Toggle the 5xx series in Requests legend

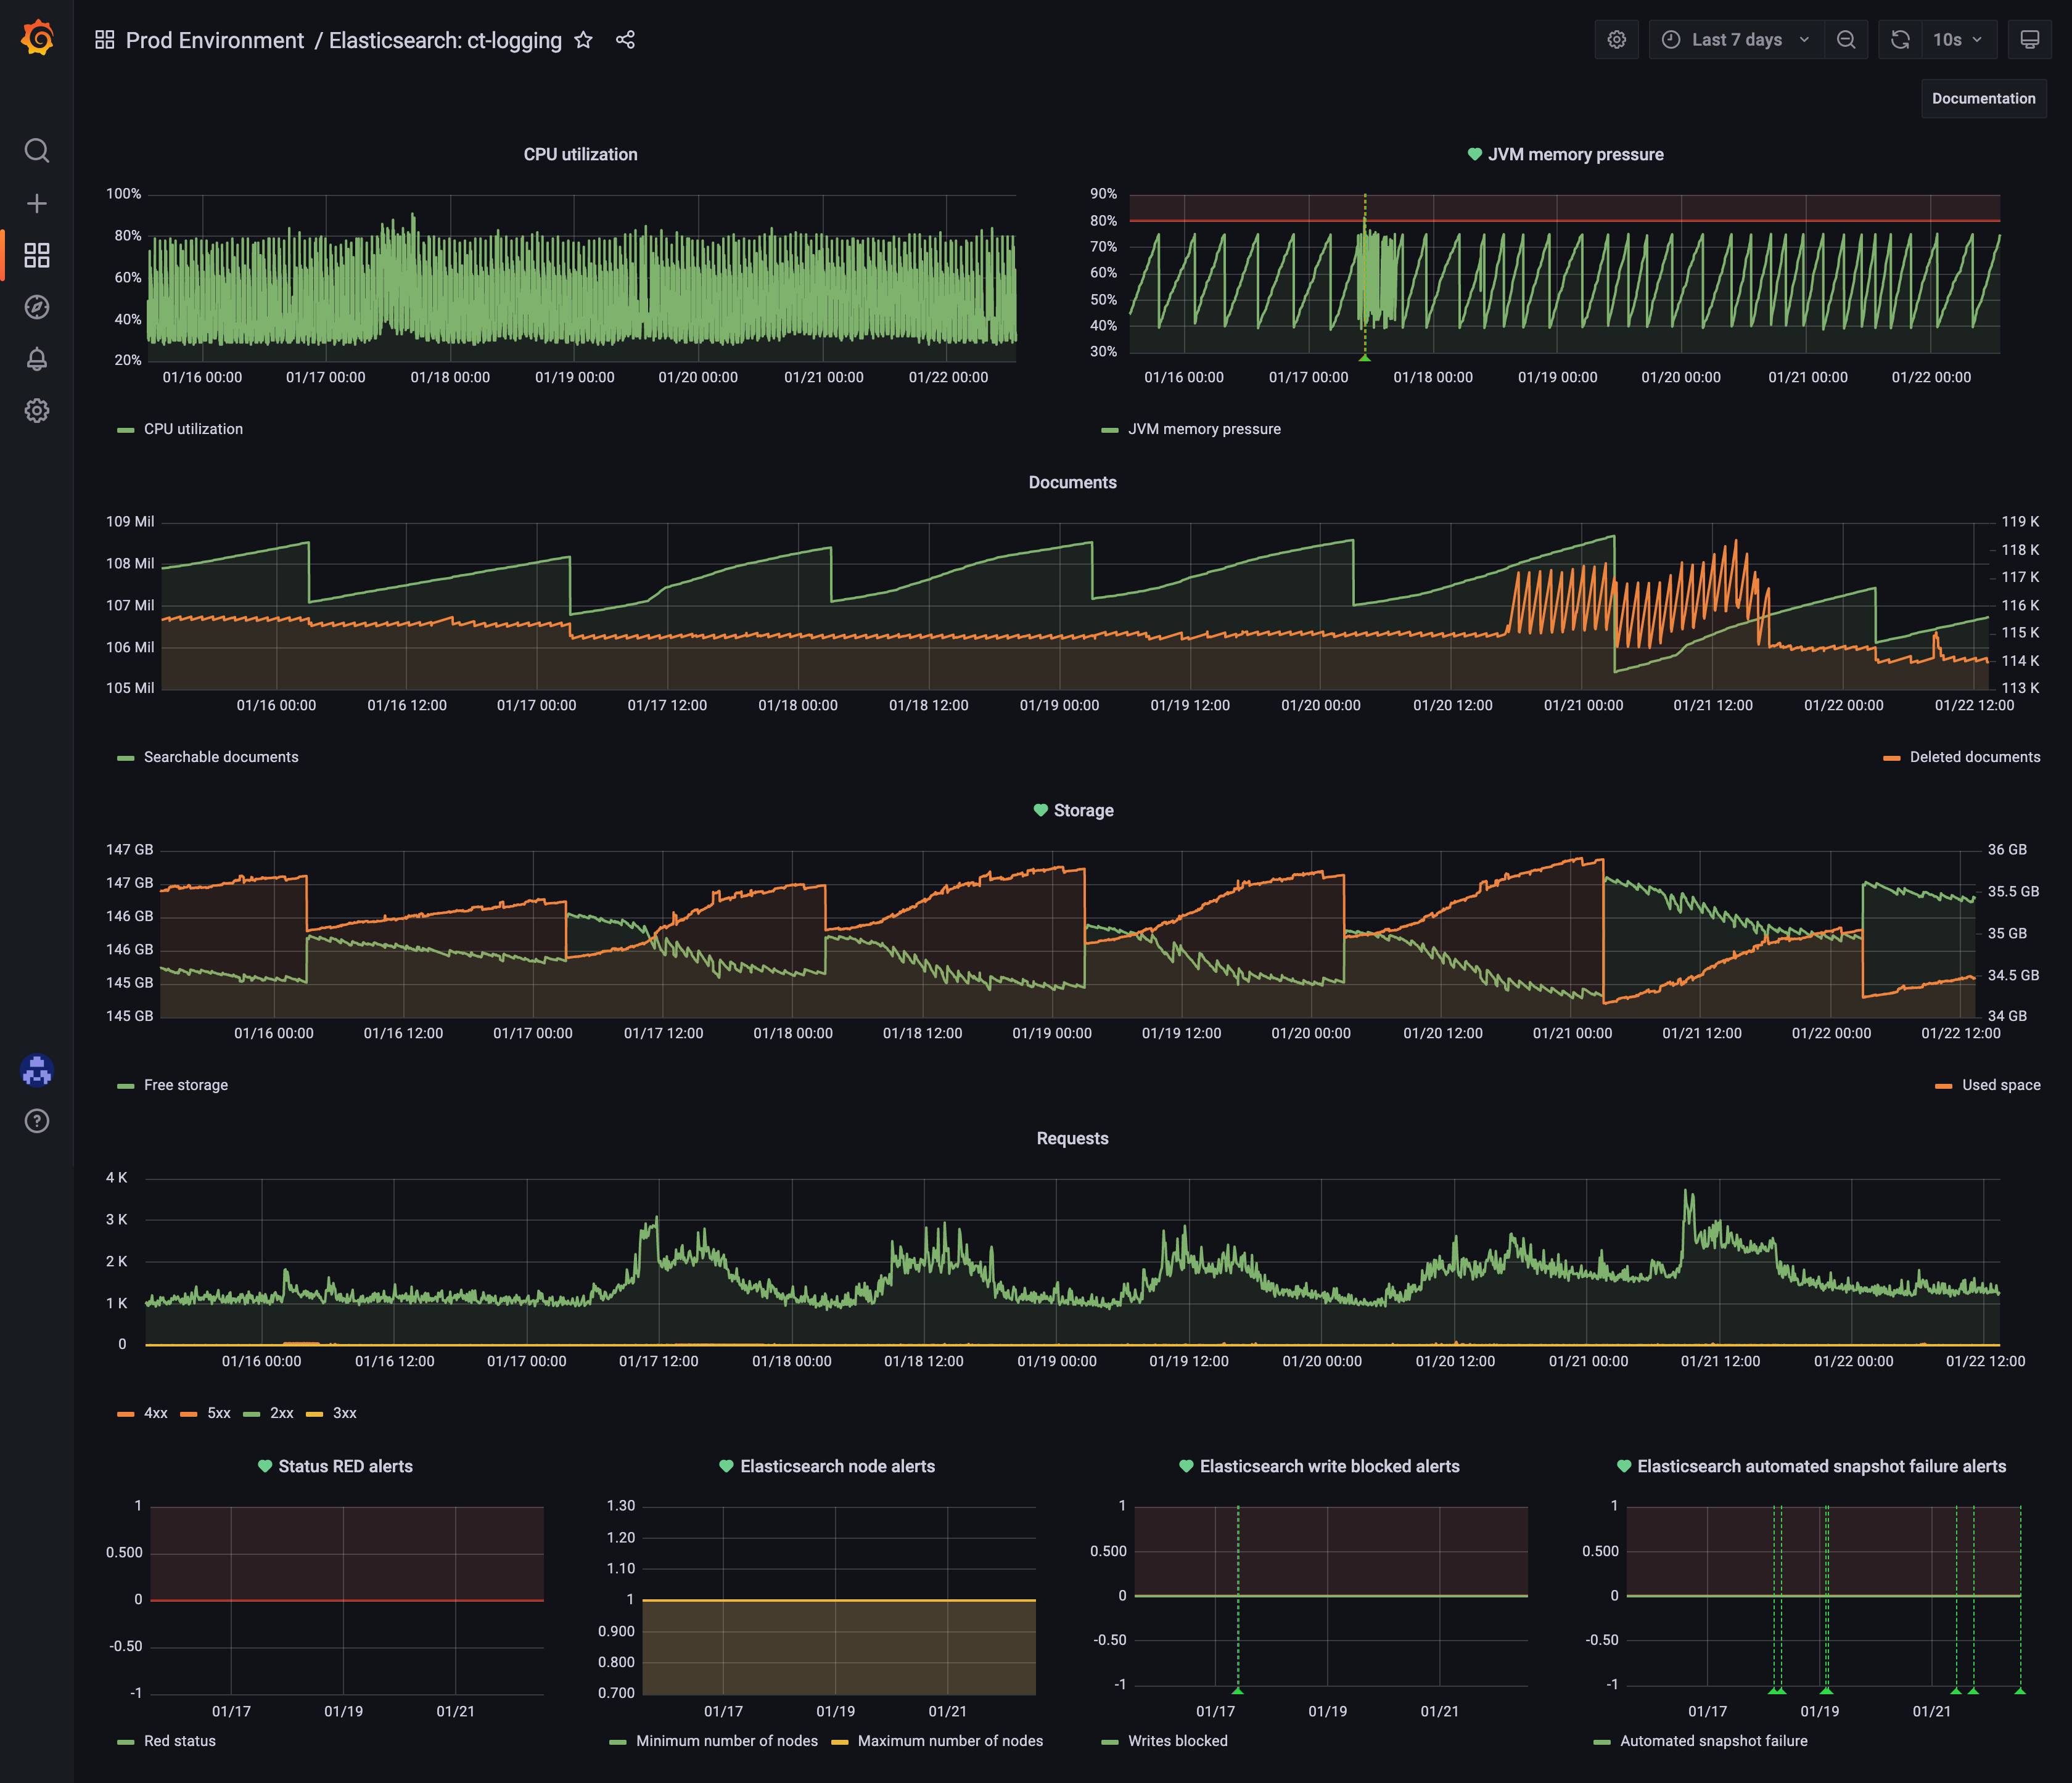[x=218, y=1413]
